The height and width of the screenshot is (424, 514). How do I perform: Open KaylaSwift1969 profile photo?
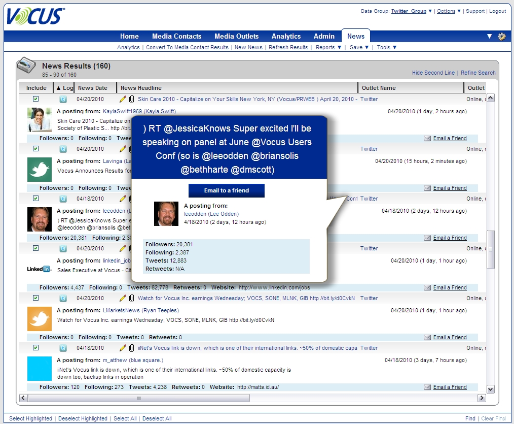pyautogui.click(x=40, y=120)
